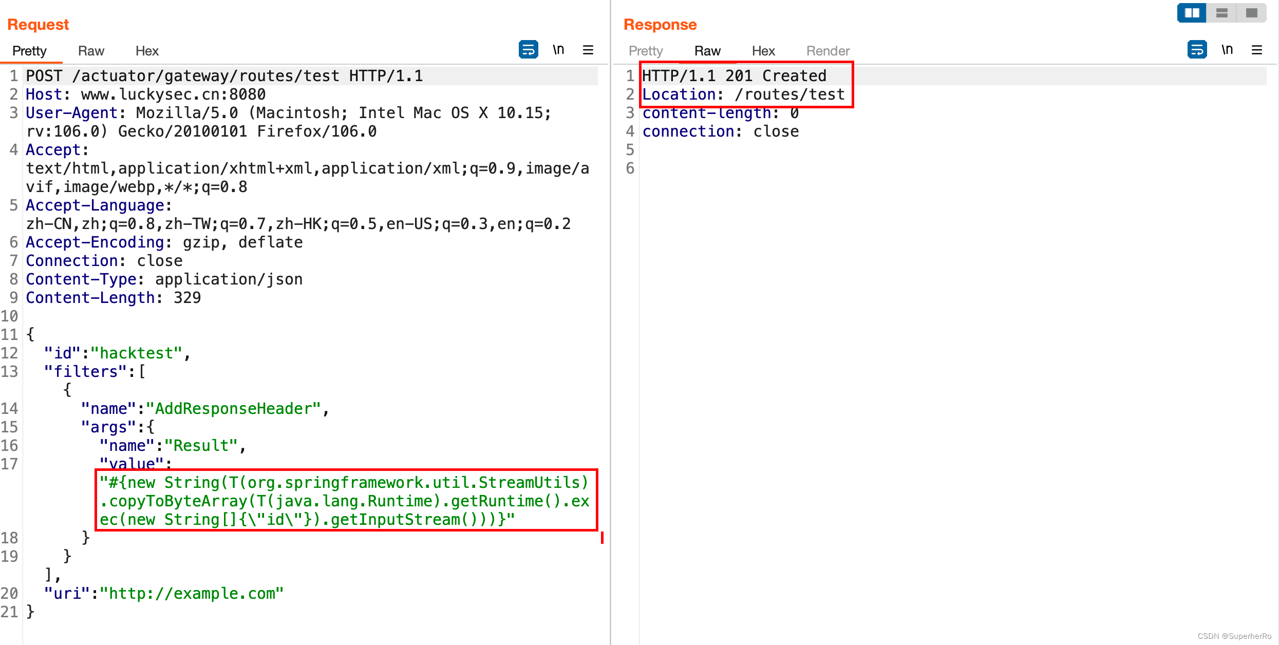Switch Request view to Raw tab
This screenshot has height=645, width=1279.
[x=91, y=51]
